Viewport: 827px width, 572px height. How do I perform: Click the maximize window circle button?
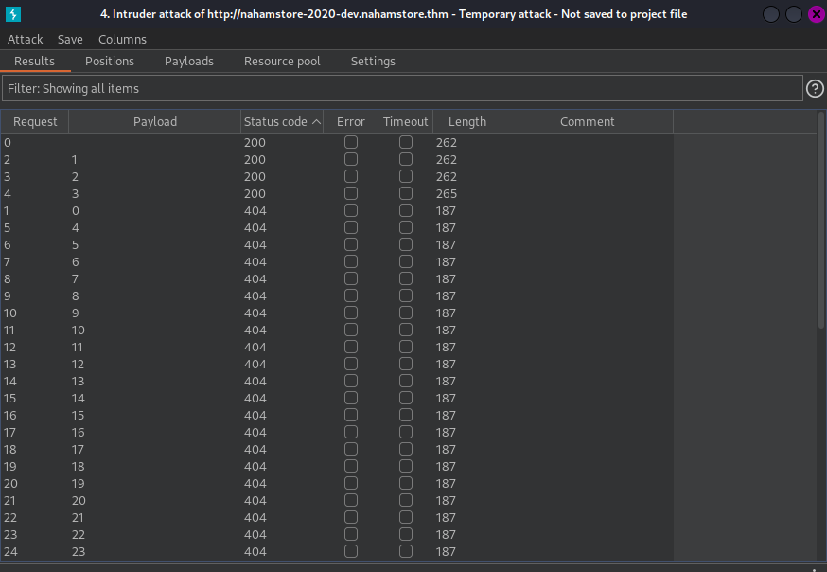(x=793, y=14)
